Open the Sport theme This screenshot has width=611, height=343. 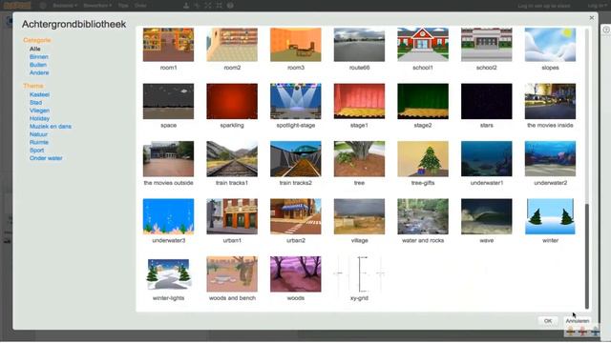36,151
